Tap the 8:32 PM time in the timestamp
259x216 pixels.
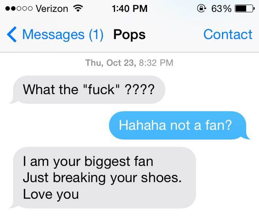(x=156, y=63)
